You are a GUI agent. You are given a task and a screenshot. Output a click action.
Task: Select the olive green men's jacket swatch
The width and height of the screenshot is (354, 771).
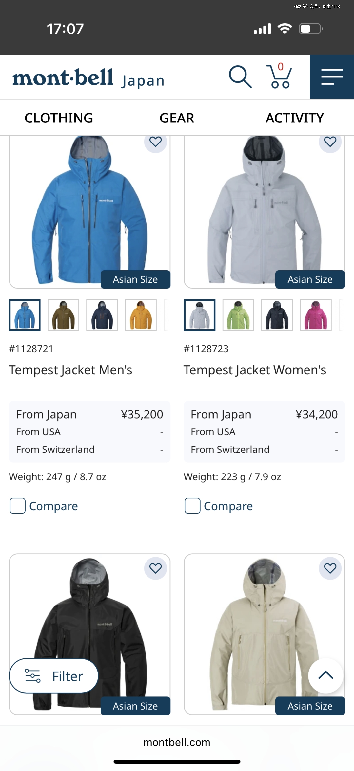(x=63, y=315)
